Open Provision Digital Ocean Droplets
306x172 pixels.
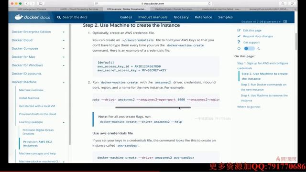(x=38, y=132)
